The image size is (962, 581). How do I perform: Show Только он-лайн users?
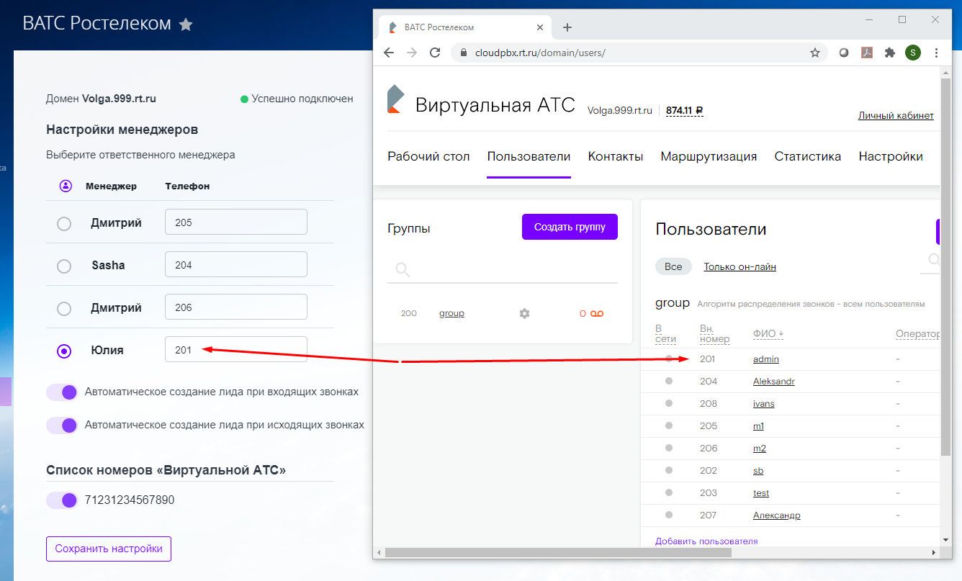click(740, 266)
